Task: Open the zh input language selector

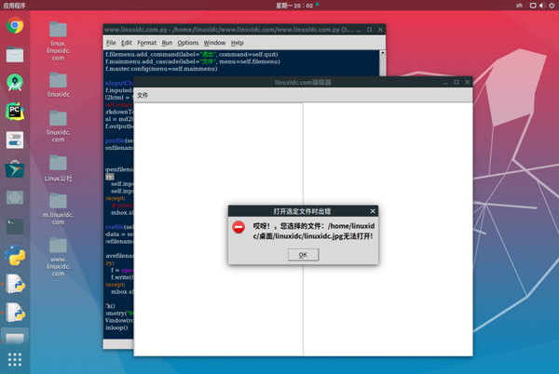Action: pyautogui.click(x=519, y=5)
